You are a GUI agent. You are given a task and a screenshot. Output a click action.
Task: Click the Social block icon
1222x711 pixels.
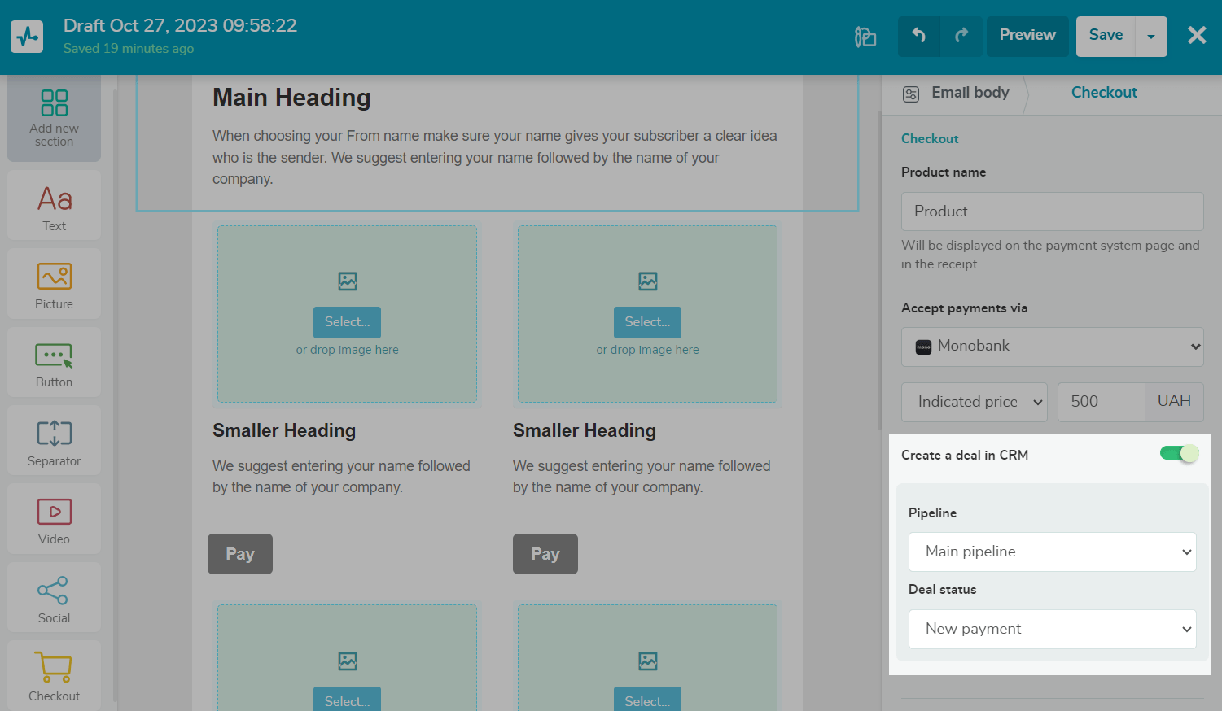pyautogui.click(x=54, y=591)
